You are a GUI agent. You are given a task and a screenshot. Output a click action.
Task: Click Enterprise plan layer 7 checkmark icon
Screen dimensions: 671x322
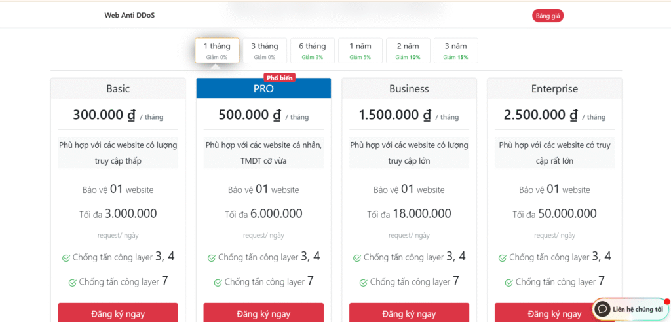pyautogui.click(x=508, y=283)
